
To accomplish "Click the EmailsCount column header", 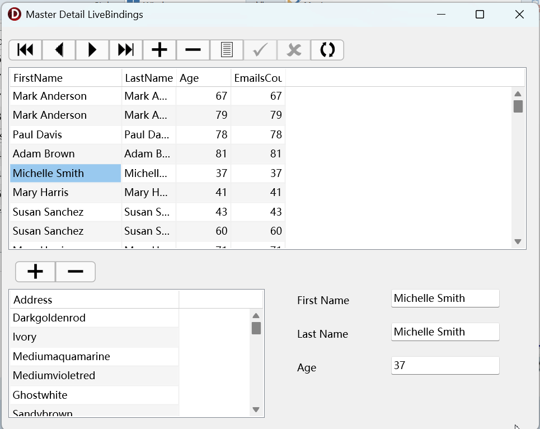I will point(259,78).
